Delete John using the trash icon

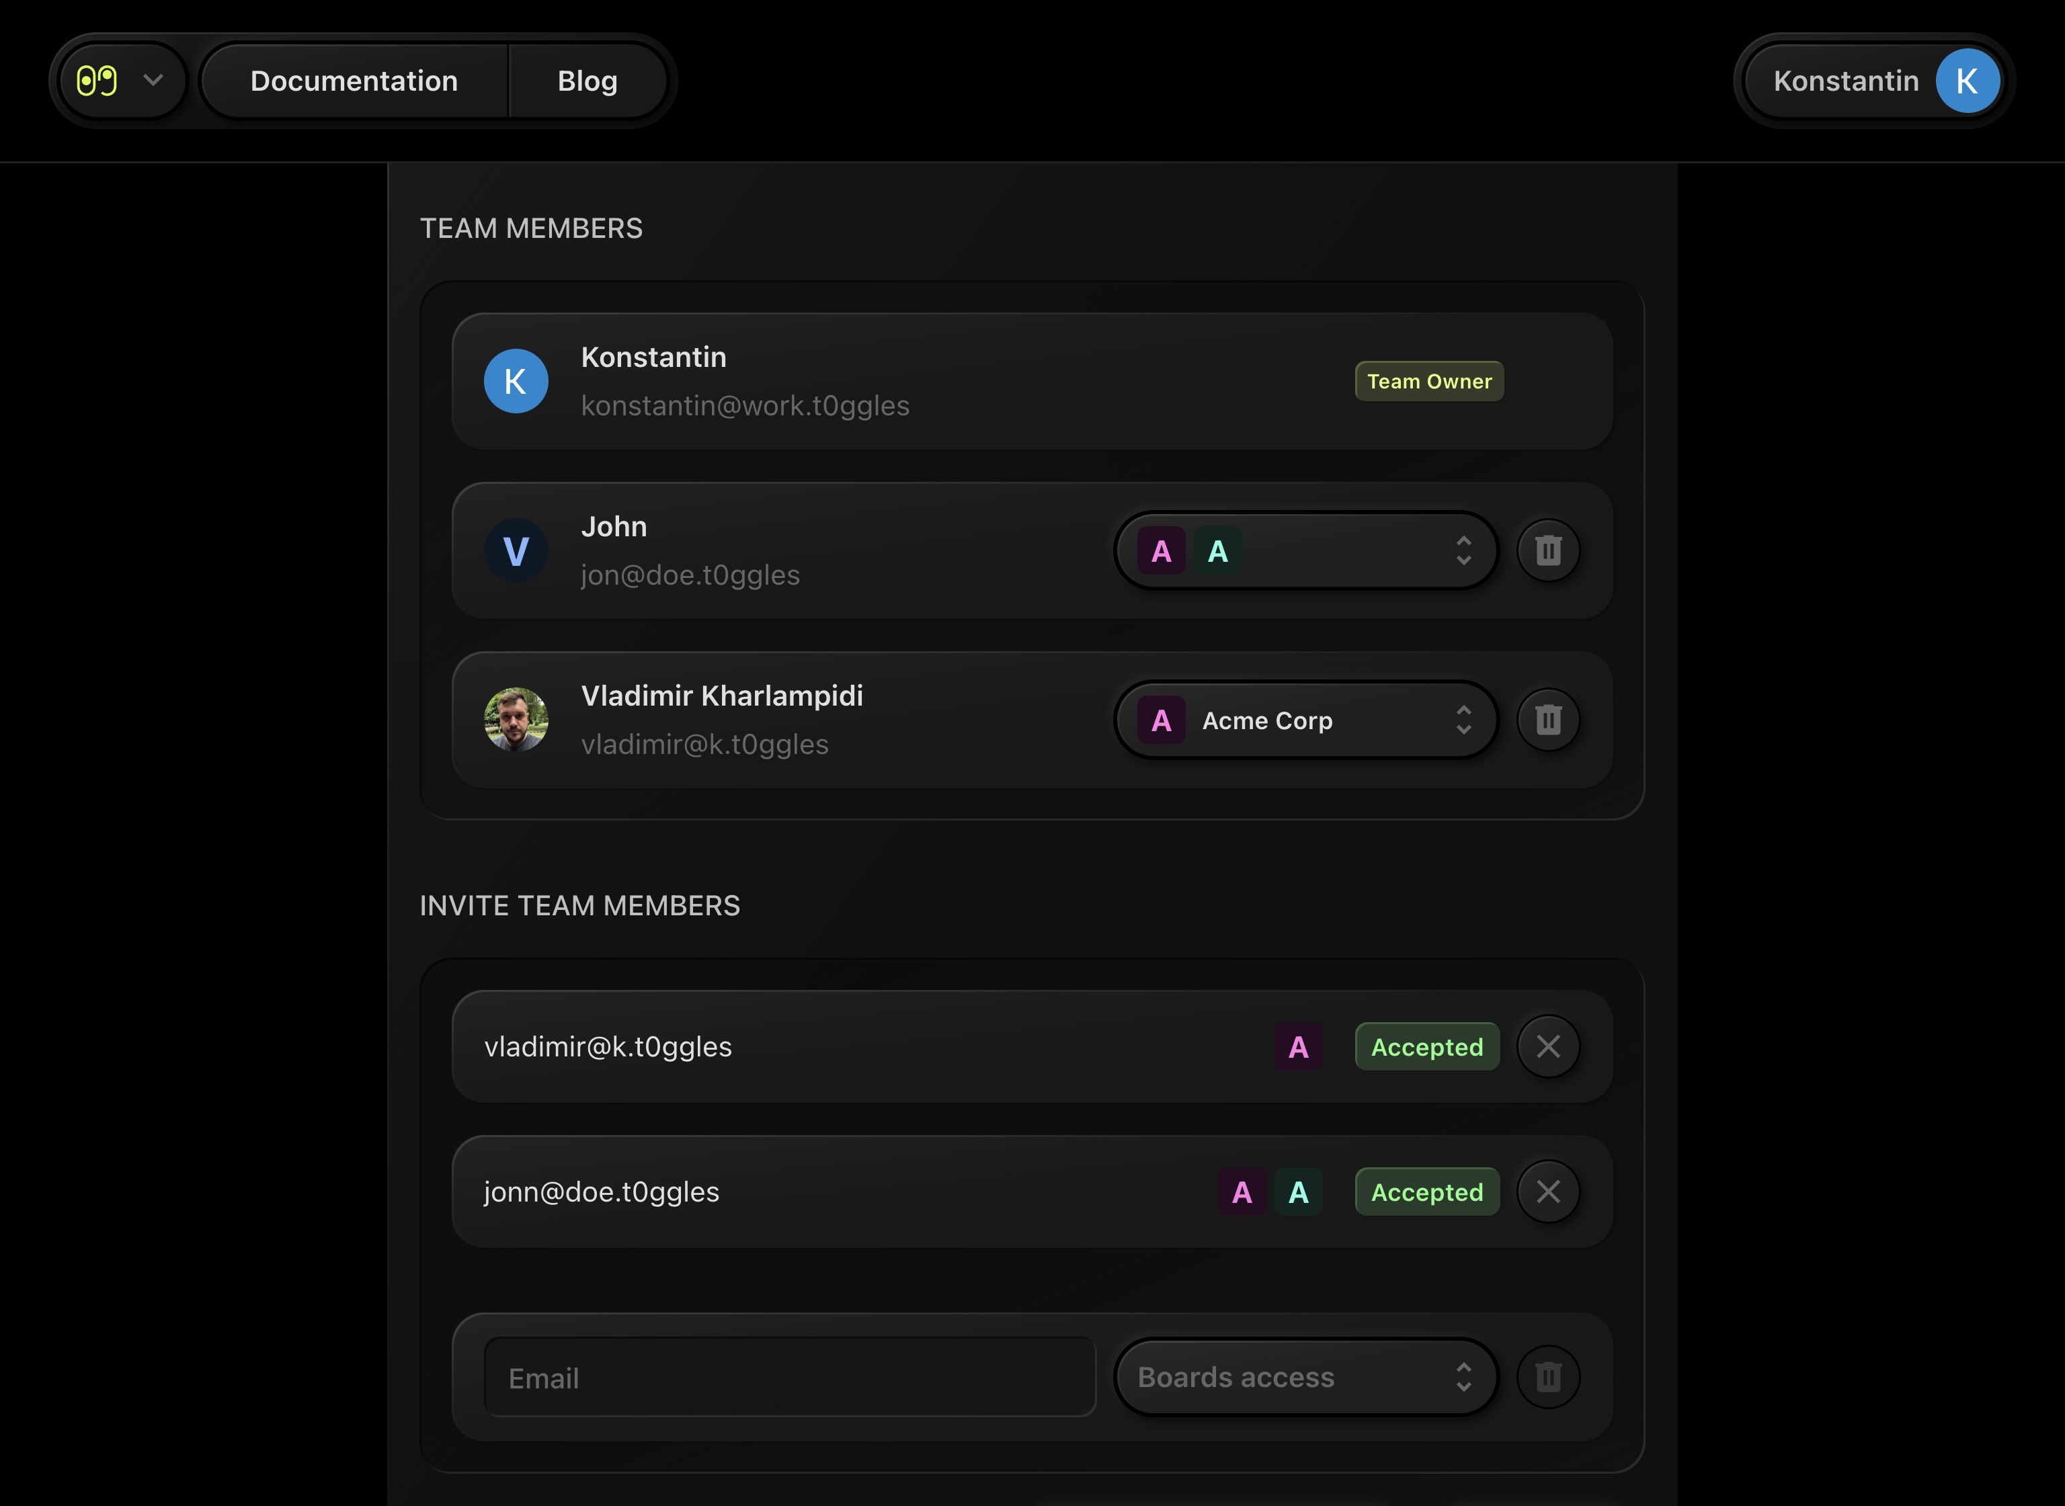pyautogui.click(x=1547, y=550)
